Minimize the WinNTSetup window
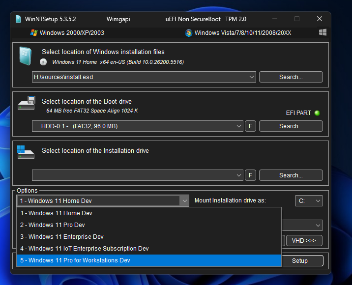Viewport: 352px width, 285px height. click(275, 19)
